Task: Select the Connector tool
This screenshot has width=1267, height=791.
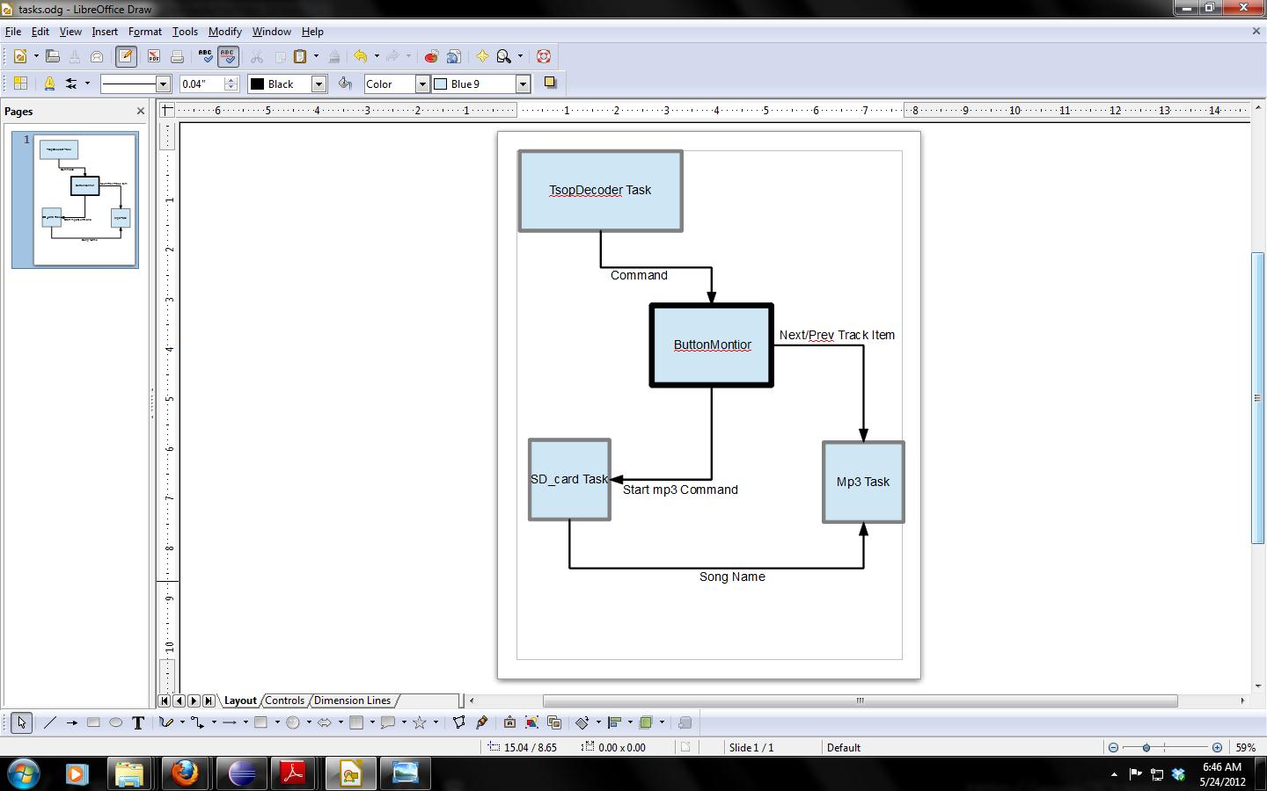Action: point(198,722)
